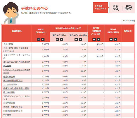The height and width of the screenshot is (118, 137).
Task: Open 損保ジャパン日本興亜DC証券 link
Action: pyautogui.click(x=16, y=89)
